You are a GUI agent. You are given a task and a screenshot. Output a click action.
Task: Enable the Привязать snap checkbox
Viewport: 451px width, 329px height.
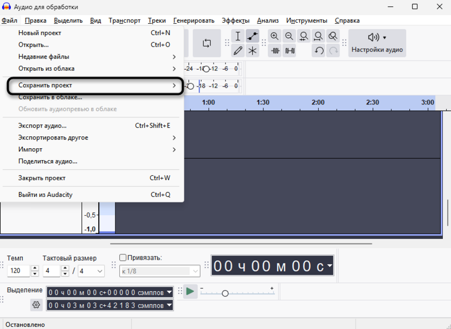(123, 258)
